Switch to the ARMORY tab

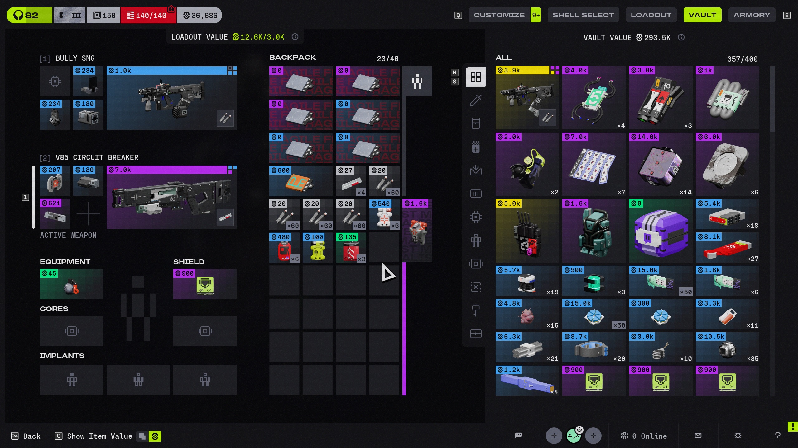point(752,15)
